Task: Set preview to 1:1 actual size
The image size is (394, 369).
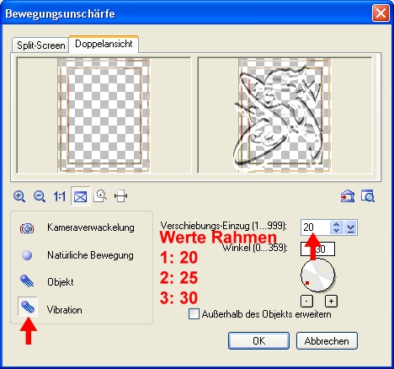Action: coord(60,196)
